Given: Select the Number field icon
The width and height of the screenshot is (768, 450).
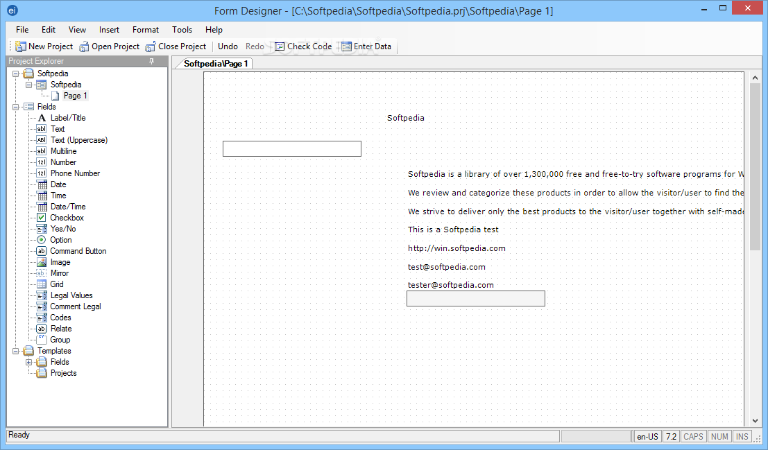Looking at the screenshot, I should point(42,162).
